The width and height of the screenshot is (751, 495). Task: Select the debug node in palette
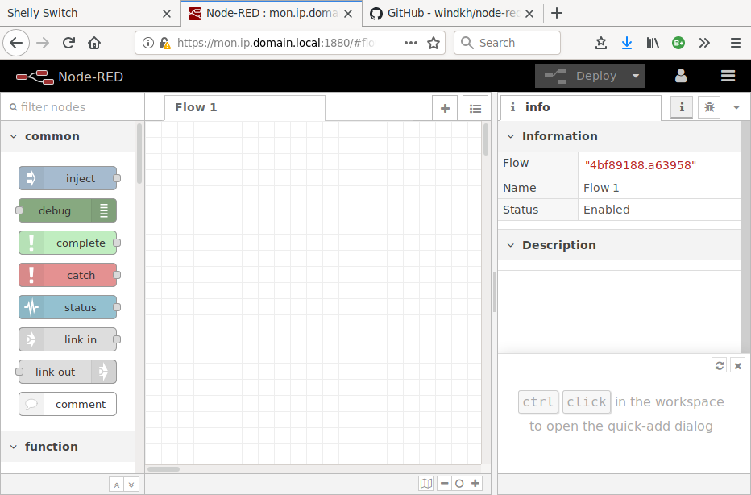(x=68, y=210)
